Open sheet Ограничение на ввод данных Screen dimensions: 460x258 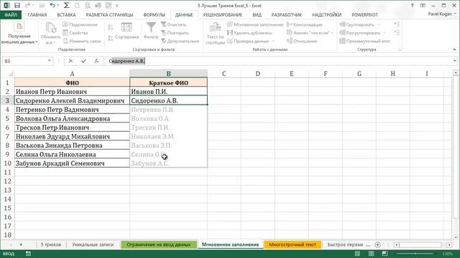click(x=158, y=244)
